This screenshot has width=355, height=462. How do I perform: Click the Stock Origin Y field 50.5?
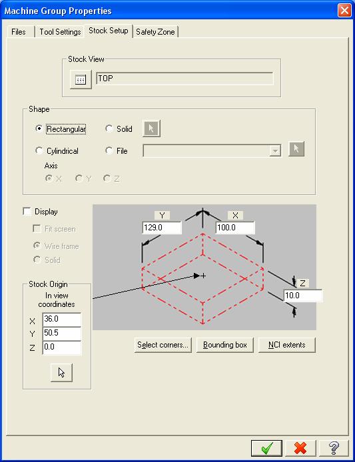point(62,334)
